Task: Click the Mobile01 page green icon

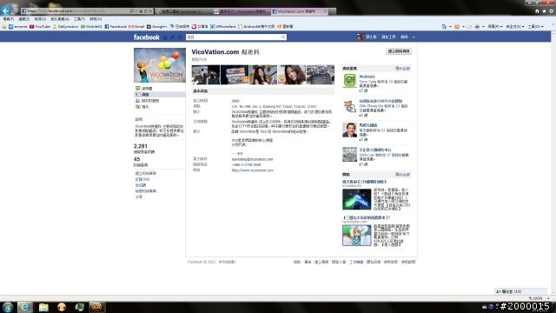Action: tap(349, 81)
